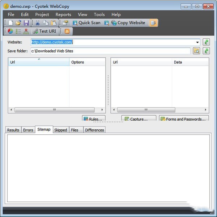Switch to the Errors tab
Viewport: 217px width, 217px height.
(x=28, y=130)
